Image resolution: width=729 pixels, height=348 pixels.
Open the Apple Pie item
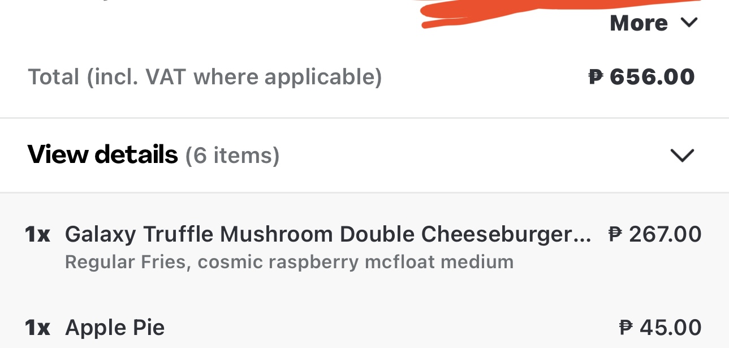click(x=115, y=328)
